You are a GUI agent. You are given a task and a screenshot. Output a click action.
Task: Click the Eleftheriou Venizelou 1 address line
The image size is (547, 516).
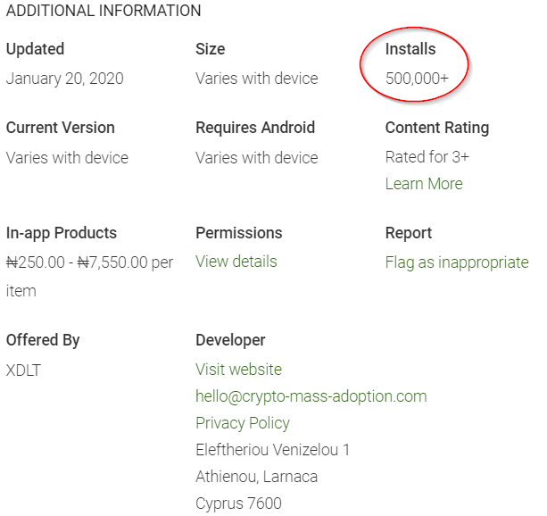[x=272, y=450]
